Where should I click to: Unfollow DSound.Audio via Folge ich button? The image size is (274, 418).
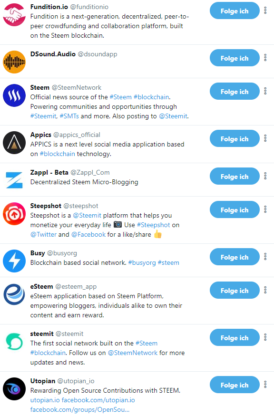[x=235, y=58]
